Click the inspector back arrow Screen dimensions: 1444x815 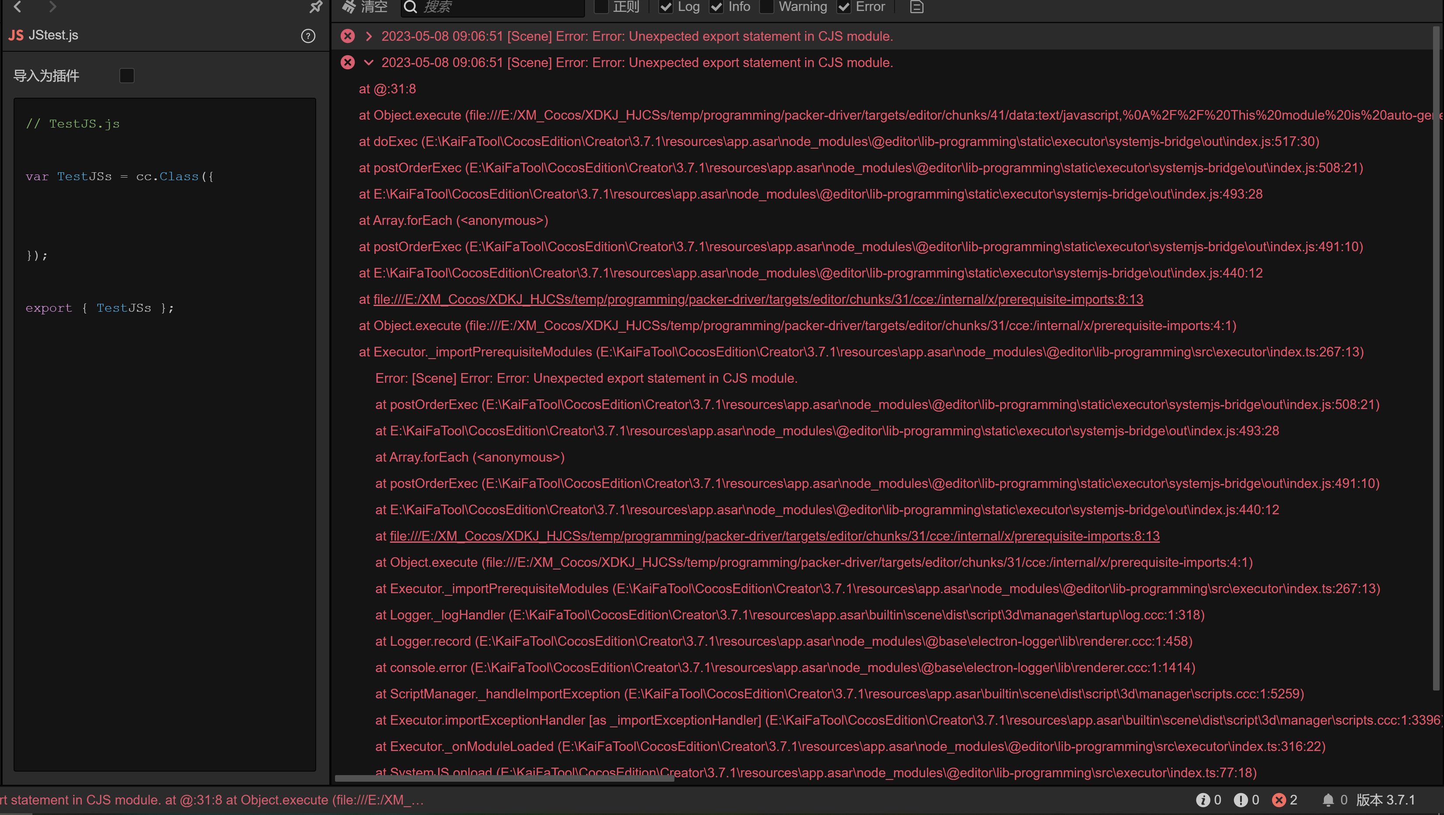18,7
